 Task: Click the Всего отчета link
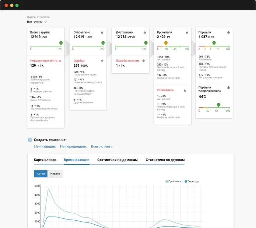pyautogui.click(x=102, y=146)
